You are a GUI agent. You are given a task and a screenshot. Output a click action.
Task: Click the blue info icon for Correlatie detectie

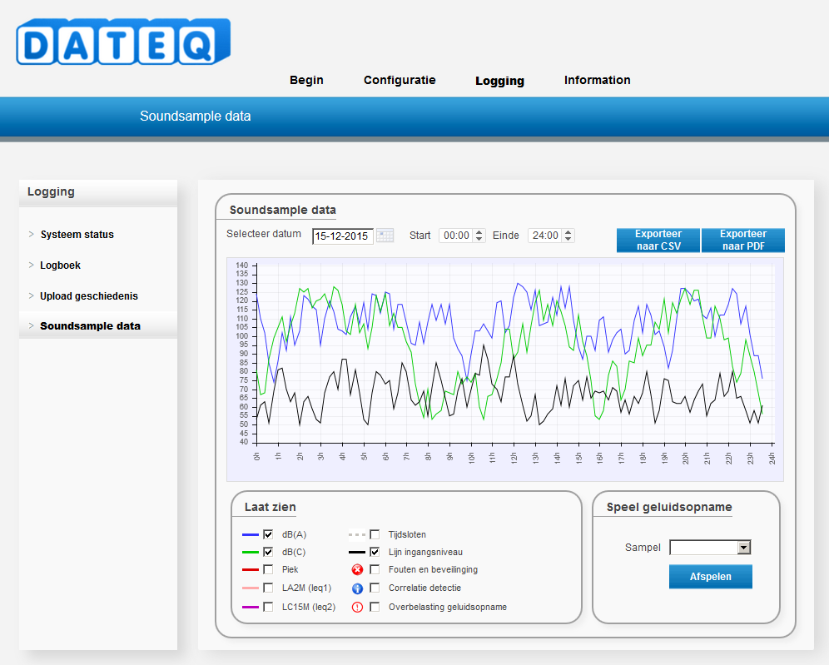point(357,588)
